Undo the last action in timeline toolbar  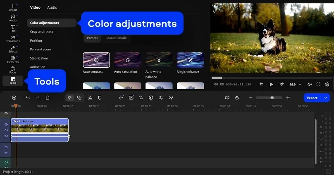click(28, 97)
